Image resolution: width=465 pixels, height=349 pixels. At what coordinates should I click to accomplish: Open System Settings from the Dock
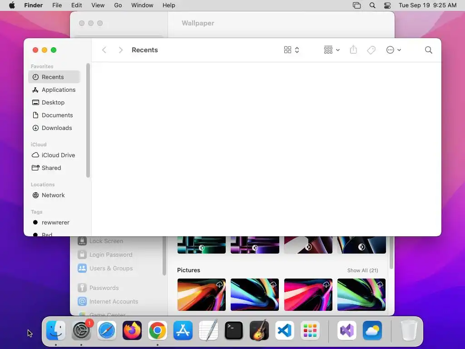81,330
